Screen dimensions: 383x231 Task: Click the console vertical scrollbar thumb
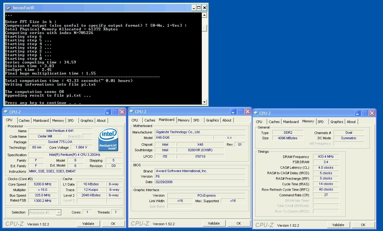pyautogui.click(x=205, y=28)
